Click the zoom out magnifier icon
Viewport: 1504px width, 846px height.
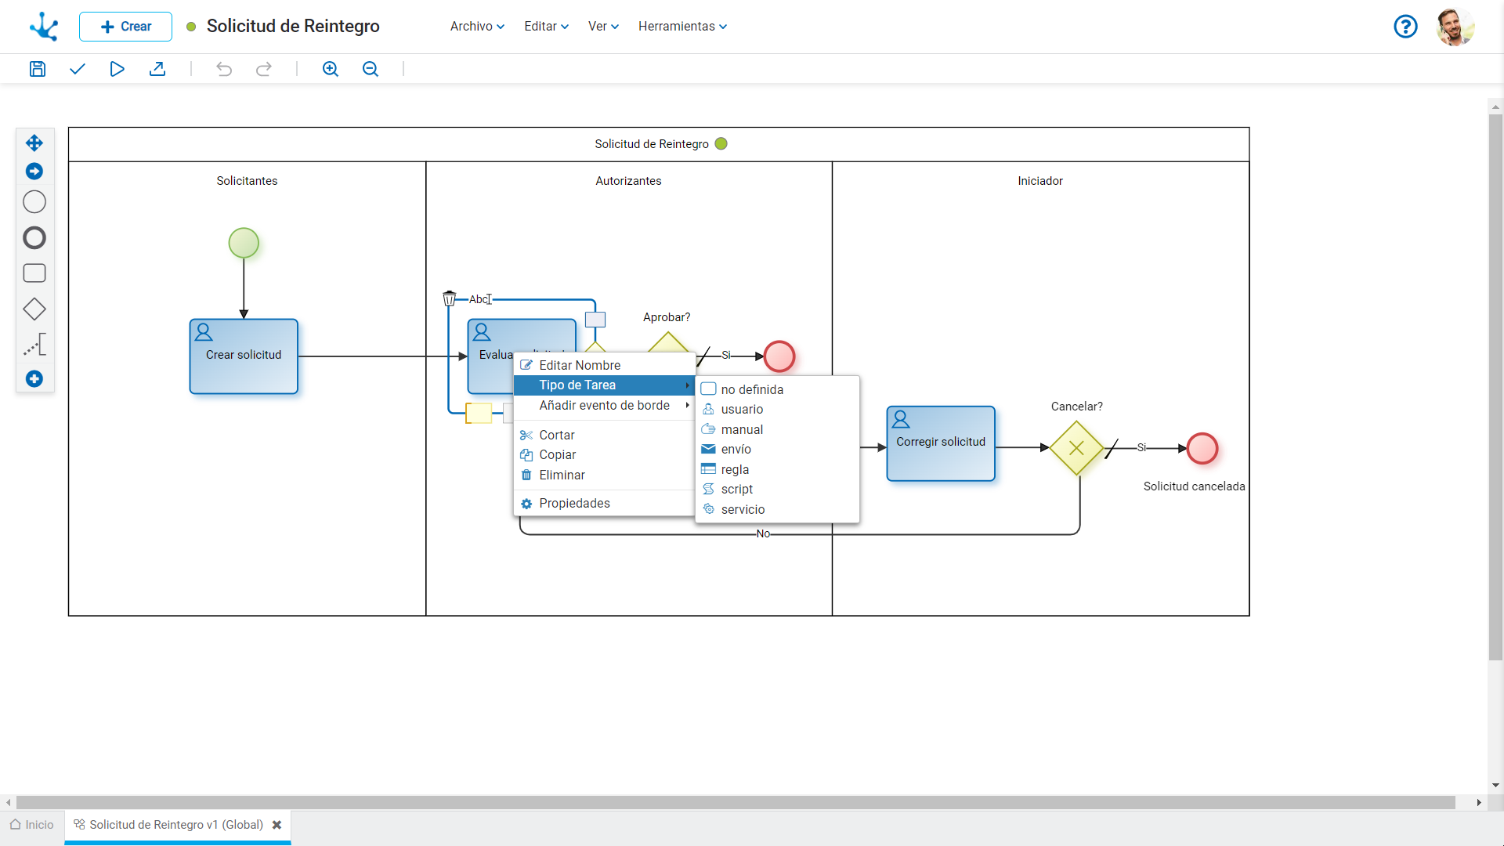[371, 69]
